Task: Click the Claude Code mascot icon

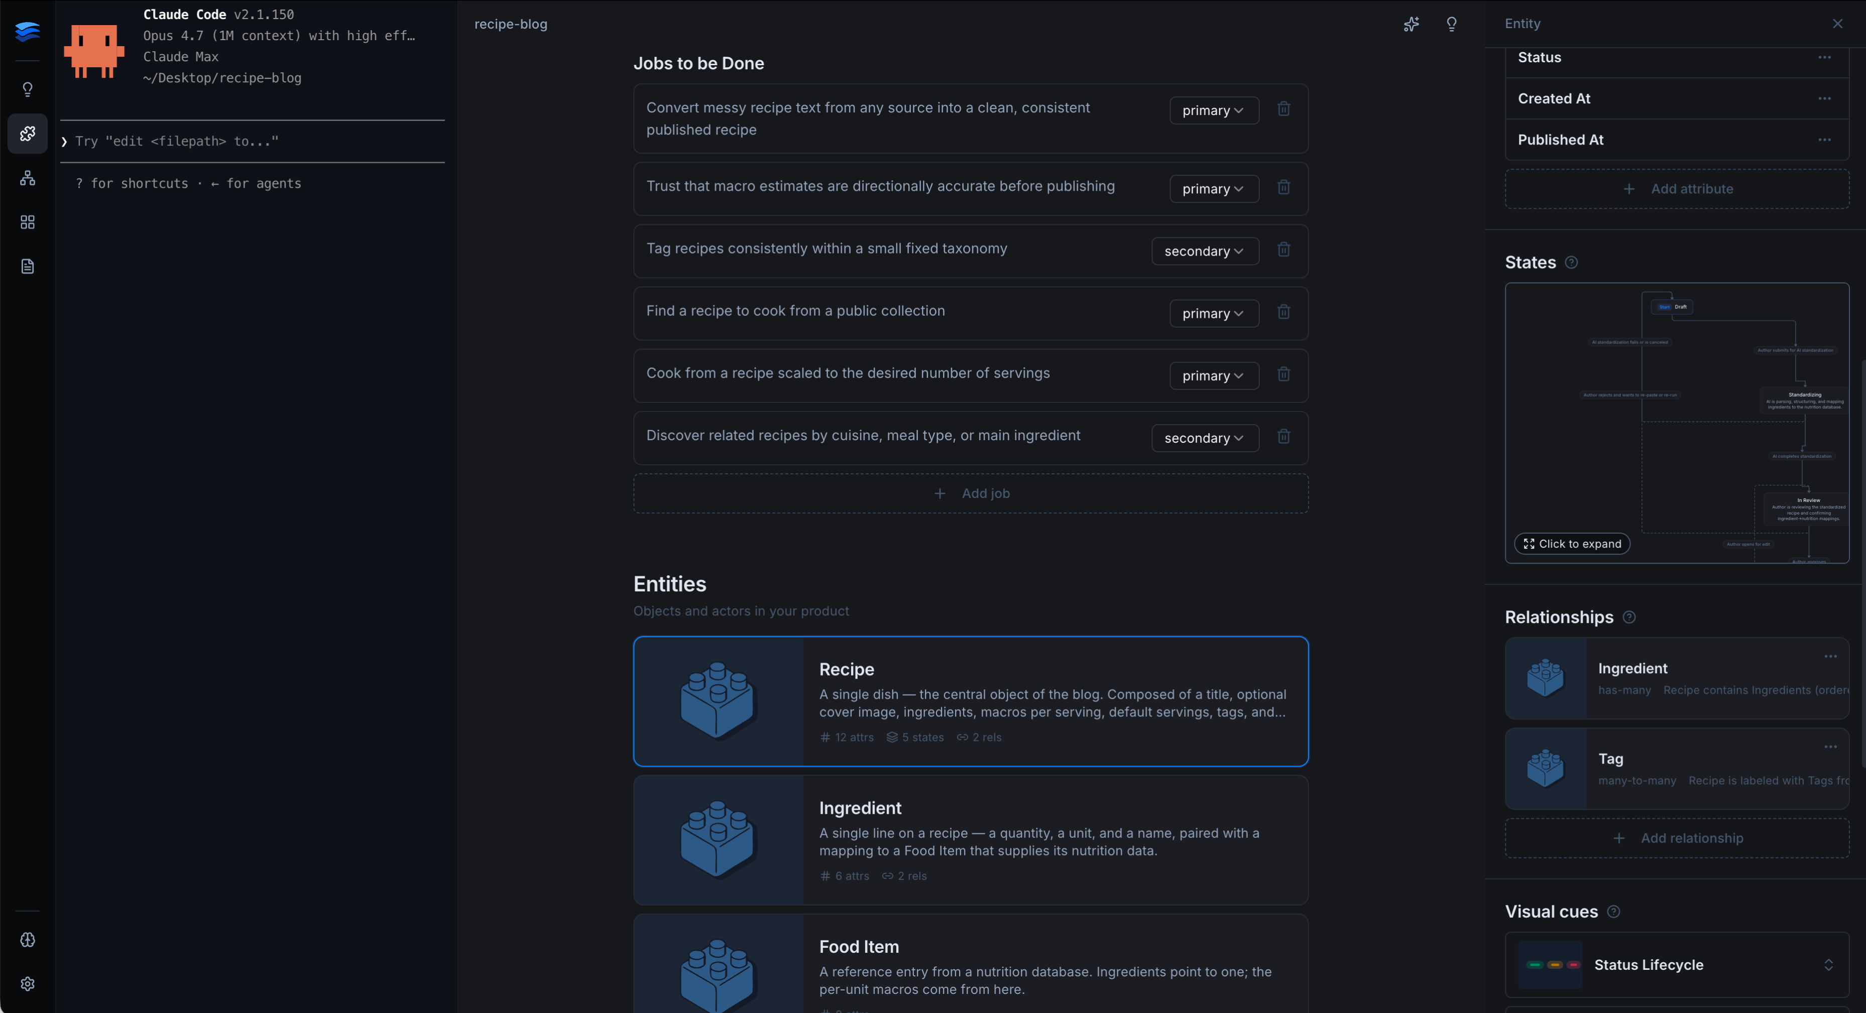Action: 94,51
